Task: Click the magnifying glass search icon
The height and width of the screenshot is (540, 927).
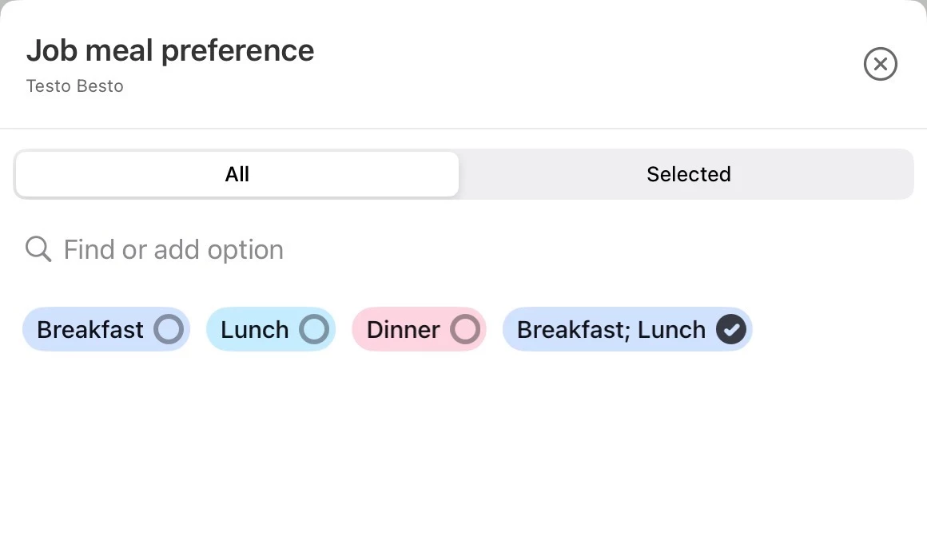Action: (38, 249)
